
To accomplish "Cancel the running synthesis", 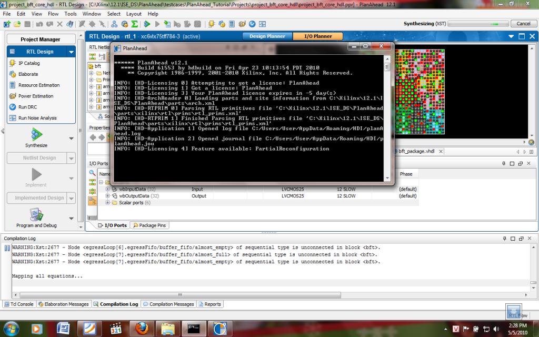I will [523, 23].
